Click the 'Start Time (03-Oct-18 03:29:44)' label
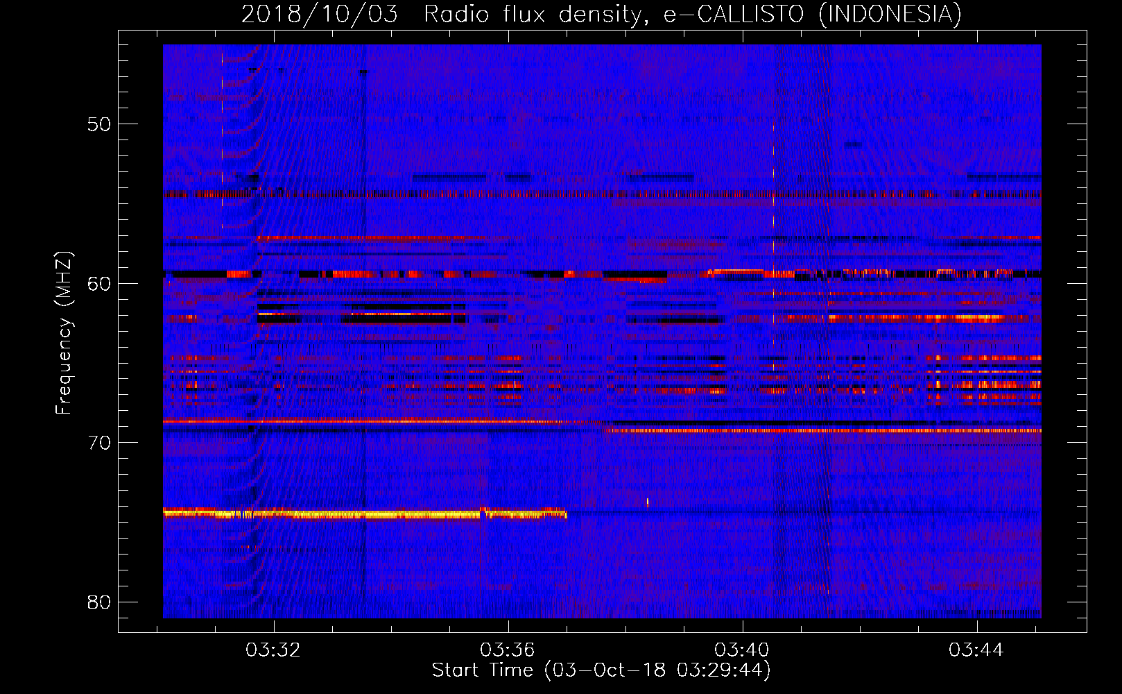 (601, 670)
